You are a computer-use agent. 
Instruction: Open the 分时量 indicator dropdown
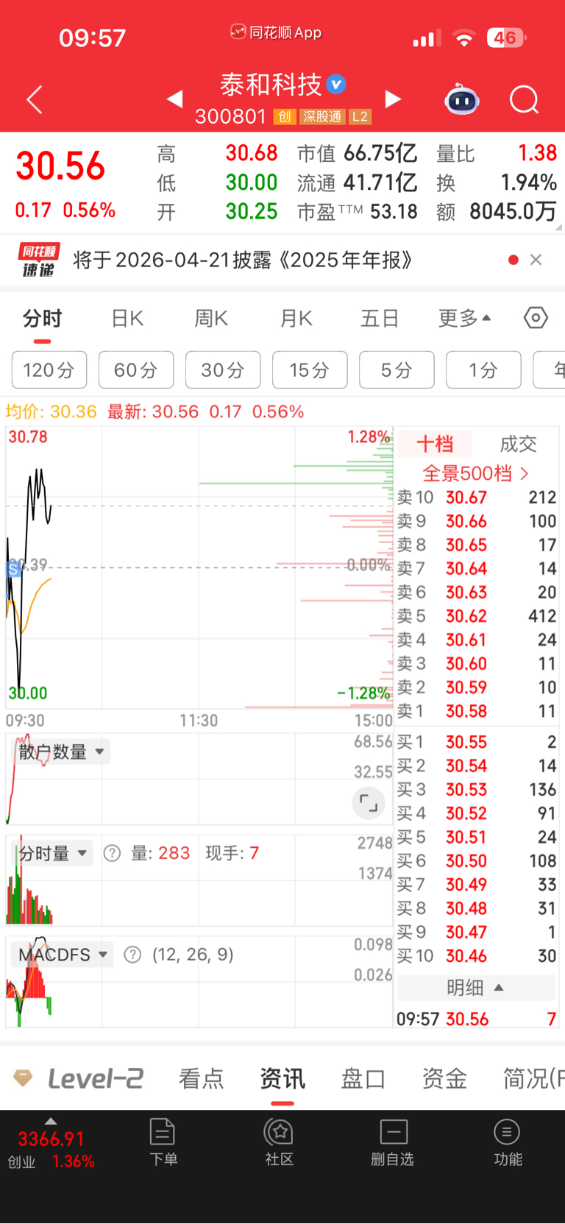tap(53, 853)
